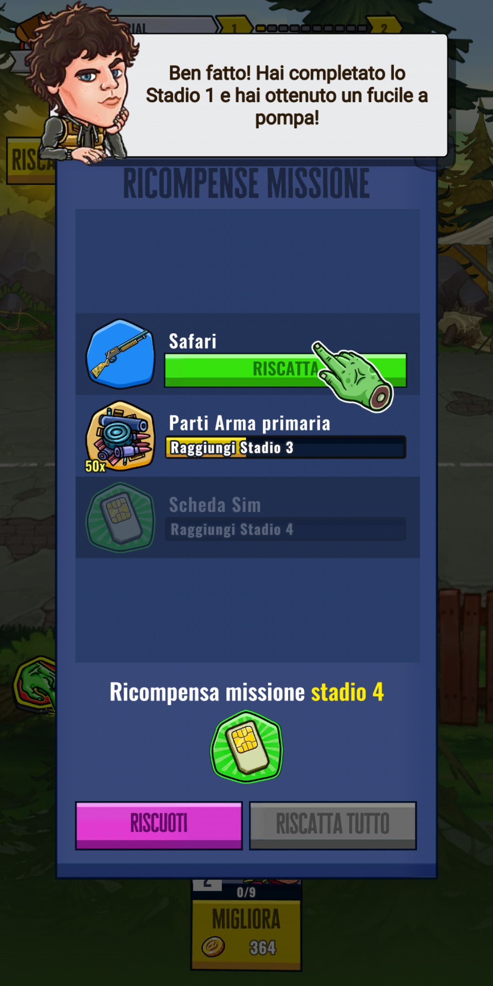Tap the grey RISCATTA TUTTO button
493x986 pixels.
[x=333, y=825]
